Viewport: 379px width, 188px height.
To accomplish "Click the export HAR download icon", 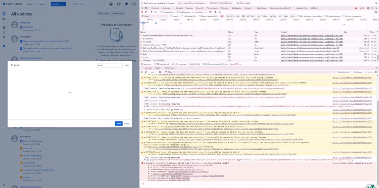I will (220, 12).
